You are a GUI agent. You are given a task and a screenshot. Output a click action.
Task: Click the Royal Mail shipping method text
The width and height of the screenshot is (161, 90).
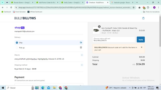(25, 69)
